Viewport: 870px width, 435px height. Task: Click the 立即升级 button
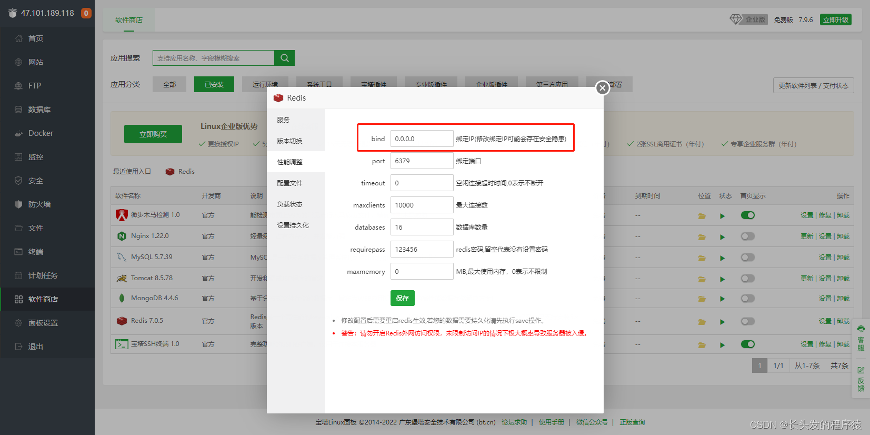(836, 19)
